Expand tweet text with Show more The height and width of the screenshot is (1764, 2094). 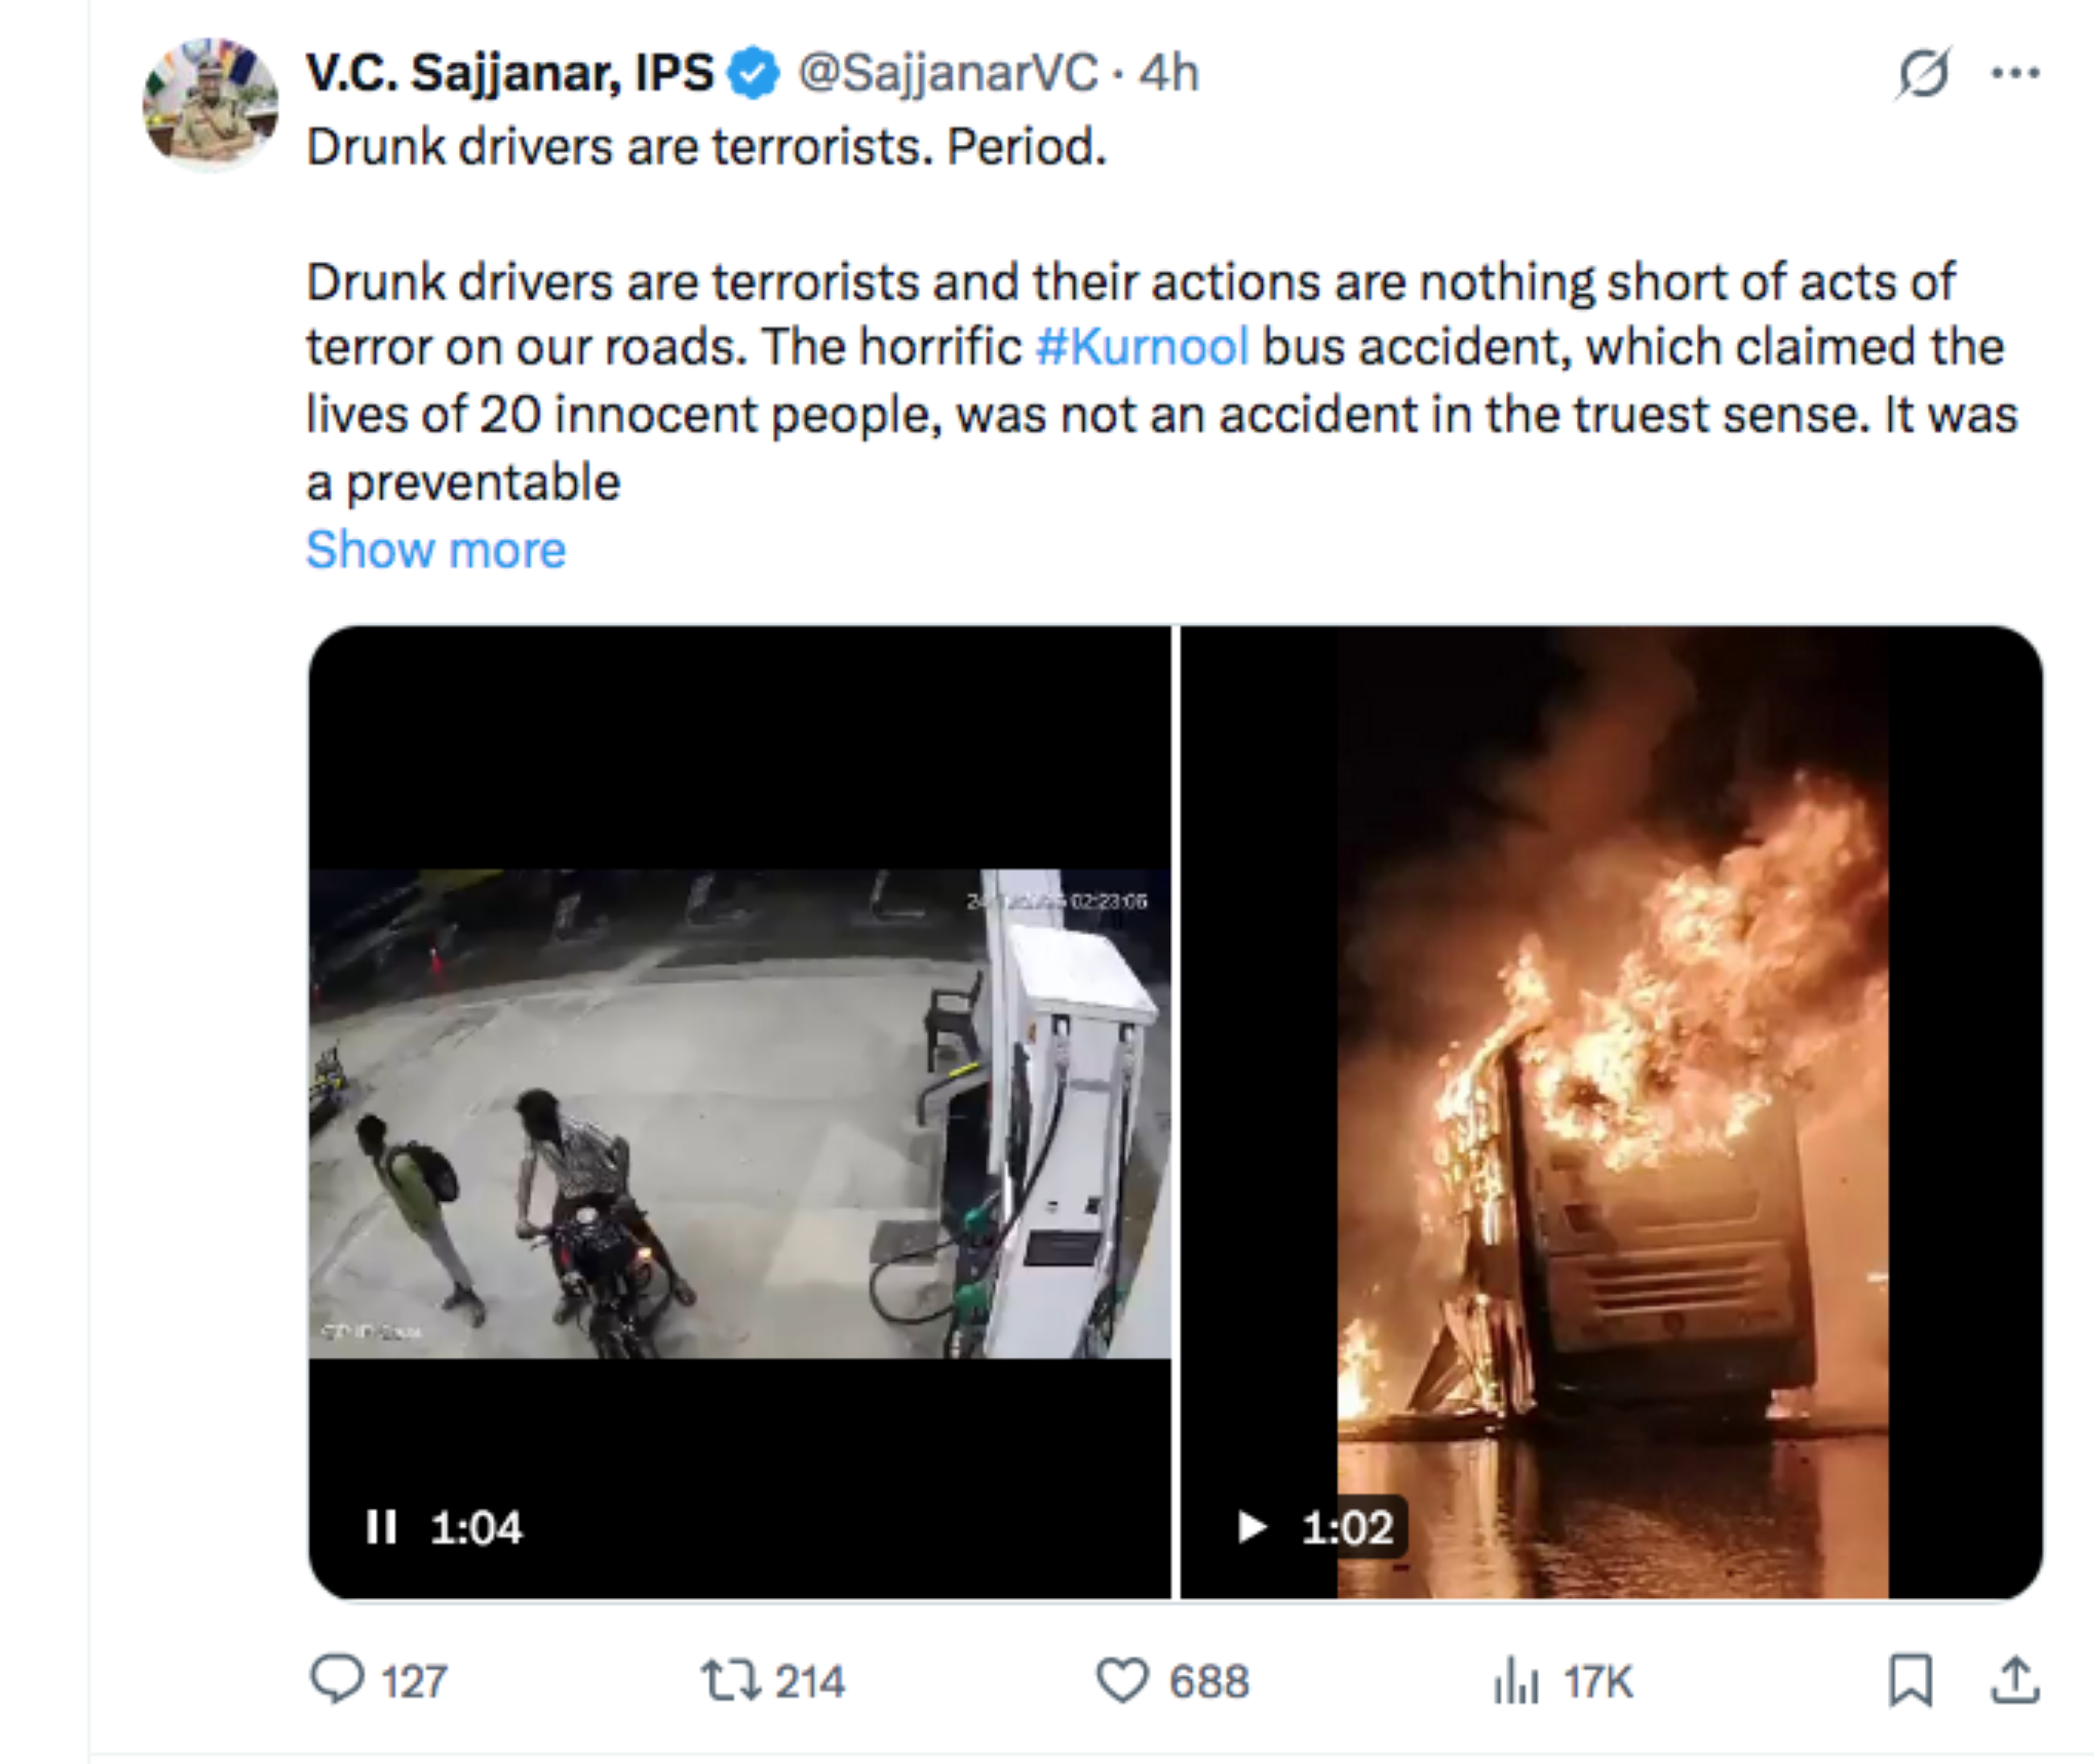[x=436, y=549]
